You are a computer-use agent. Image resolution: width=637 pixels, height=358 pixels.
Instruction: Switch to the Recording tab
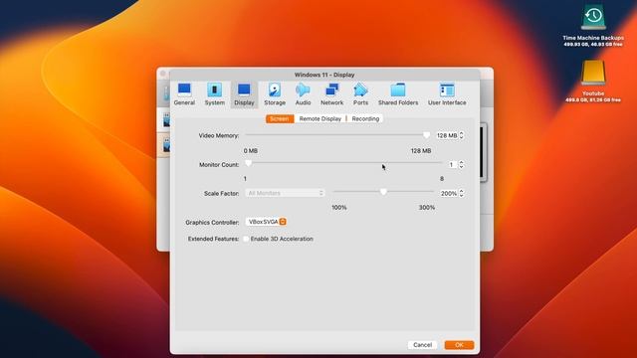tap(365, 119)
